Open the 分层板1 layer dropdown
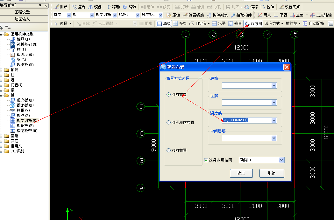Screen dimensions: 334x220 coord(160,15)
